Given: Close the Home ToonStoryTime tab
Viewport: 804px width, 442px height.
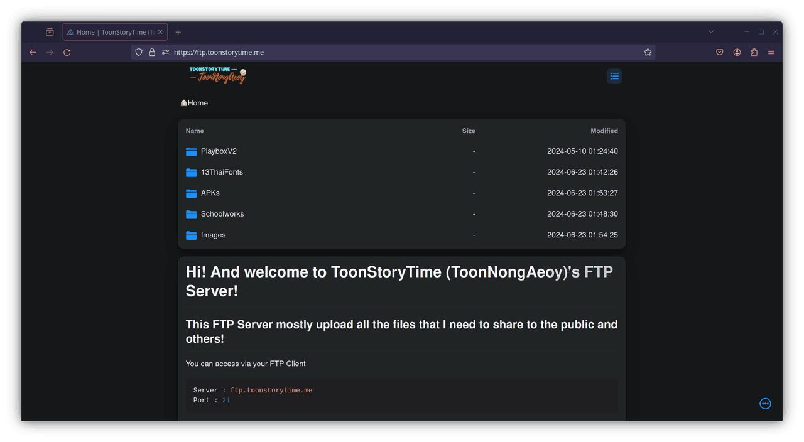Looking at the screenshot, I should [x=161, y=32].
